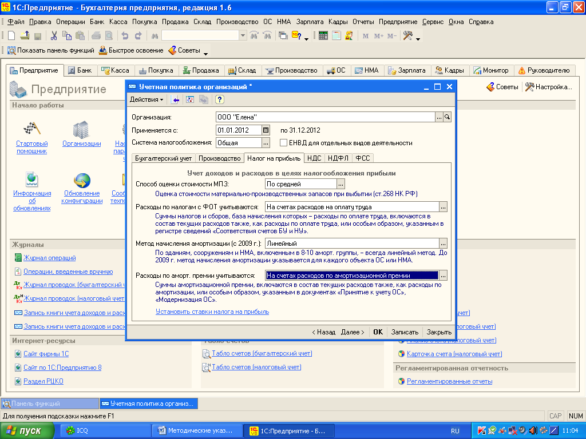586x439 pixels.
Task: Open the calculator toolbar icon
Action: pyautogui.click(x=323, y=36)
